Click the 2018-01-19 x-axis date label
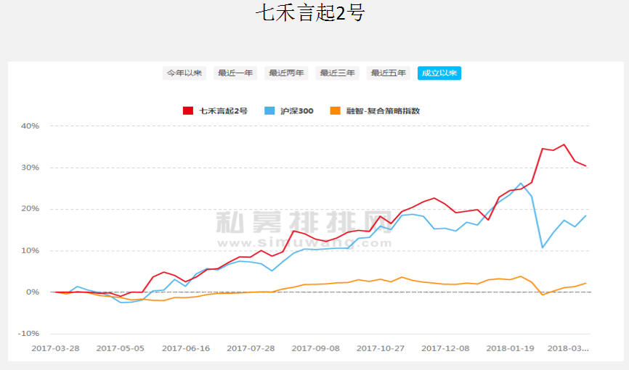 coord(510,348)
